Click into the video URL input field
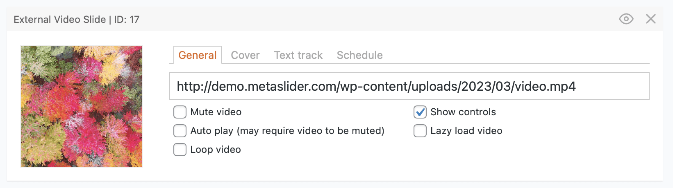This screenshot has width=673, height=188. (409, 86)
